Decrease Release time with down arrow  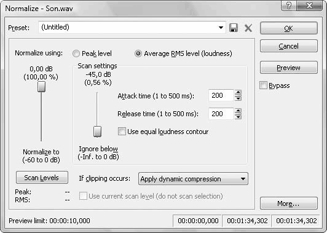(x=238, y=117)
